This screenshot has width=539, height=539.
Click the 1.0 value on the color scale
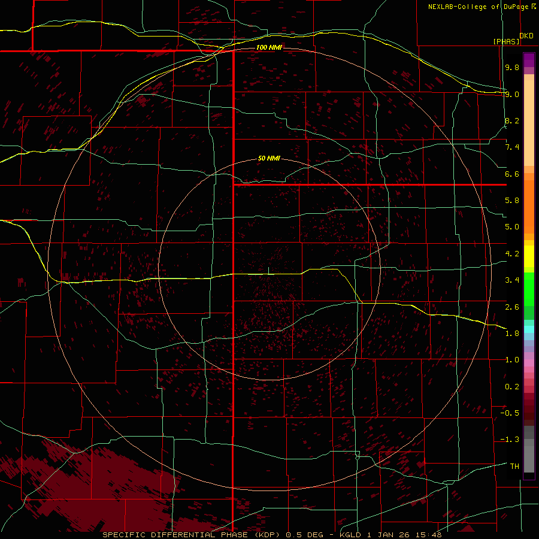click(x=512, y=360)
